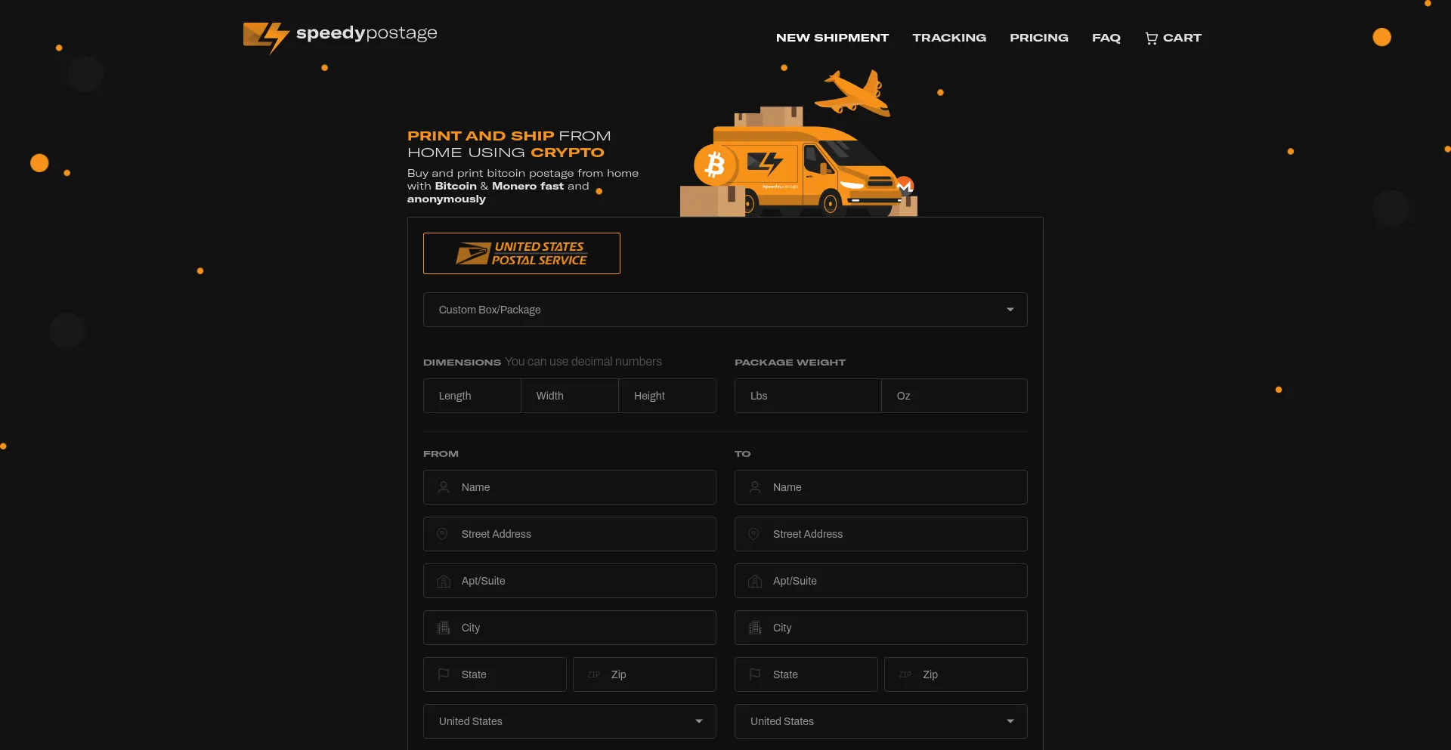This screenshot has height=750, width=1451.
Task: Click the 'PACKAGE WEIGHT' label
Action: pos(790,363)
